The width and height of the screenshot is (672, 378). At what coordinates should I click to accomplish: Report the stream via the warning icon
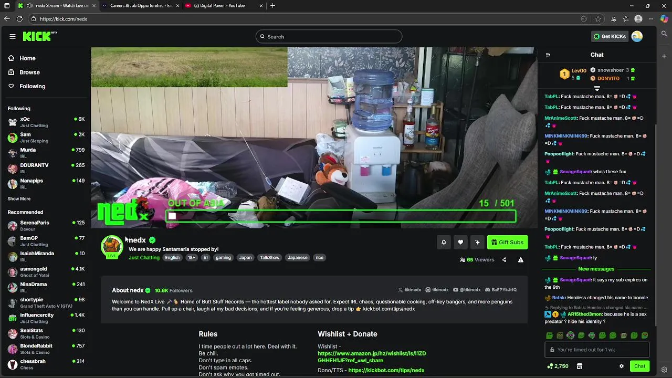(521, 259)
